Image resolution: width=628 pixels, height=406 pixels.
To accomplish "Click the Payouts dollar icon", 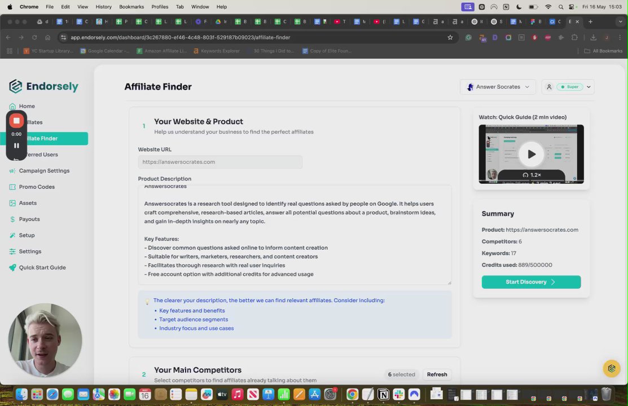I will (12, 219).
